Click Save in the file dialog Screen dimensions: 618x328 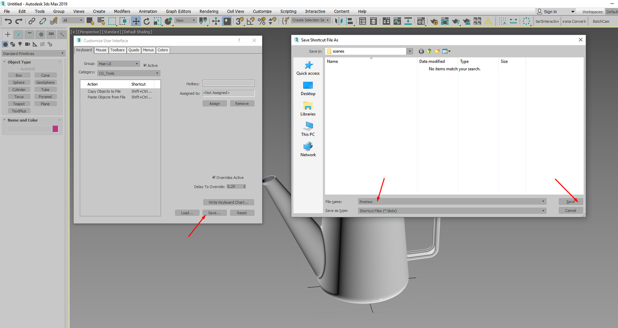(570, 201)
